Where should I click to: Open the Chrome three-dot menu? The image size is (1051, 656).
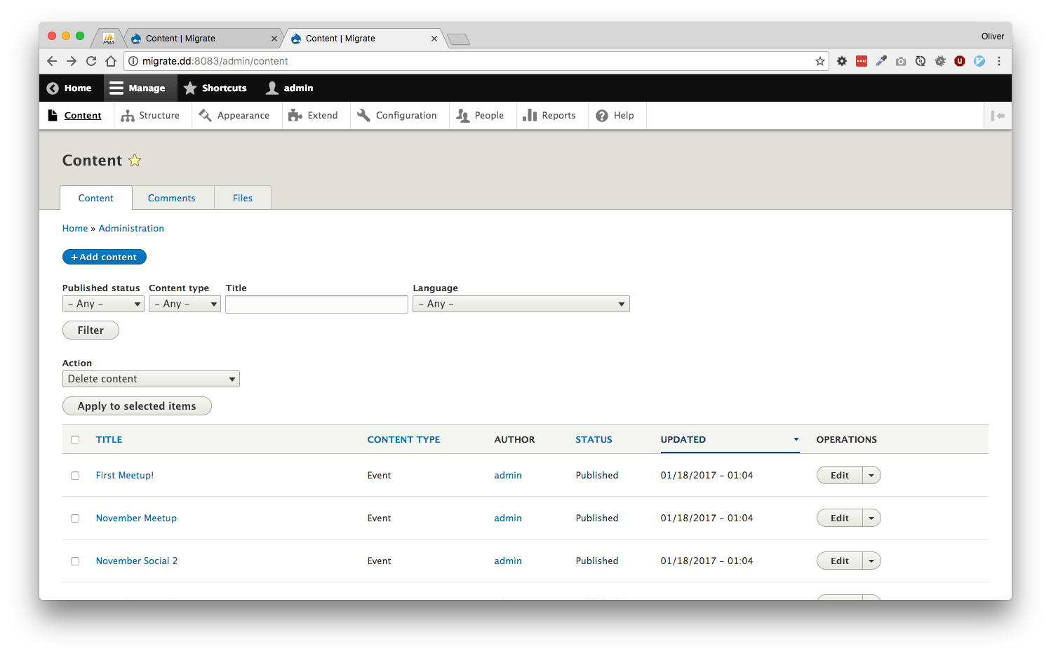(999, 61)
